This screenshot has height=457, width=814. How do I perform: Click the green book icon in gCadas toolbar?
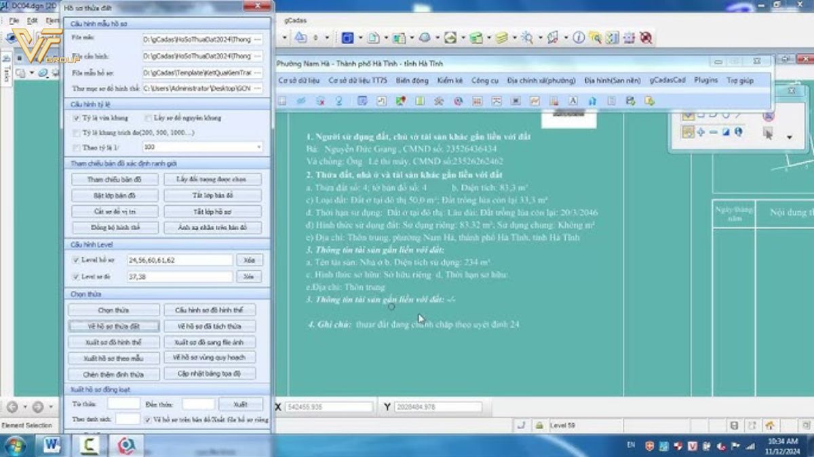pos(419,101)
